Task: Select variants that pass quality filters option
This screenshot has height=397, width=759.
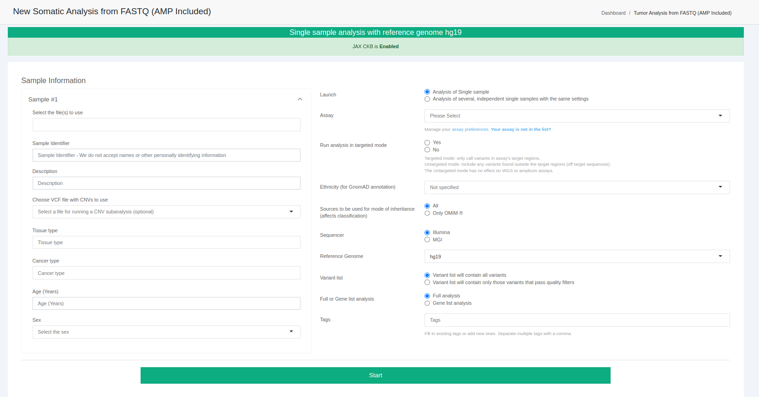Action: point(427,283)
